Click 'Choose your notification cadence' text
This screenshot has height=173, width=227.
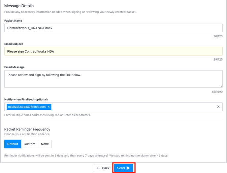coord(27,134)
